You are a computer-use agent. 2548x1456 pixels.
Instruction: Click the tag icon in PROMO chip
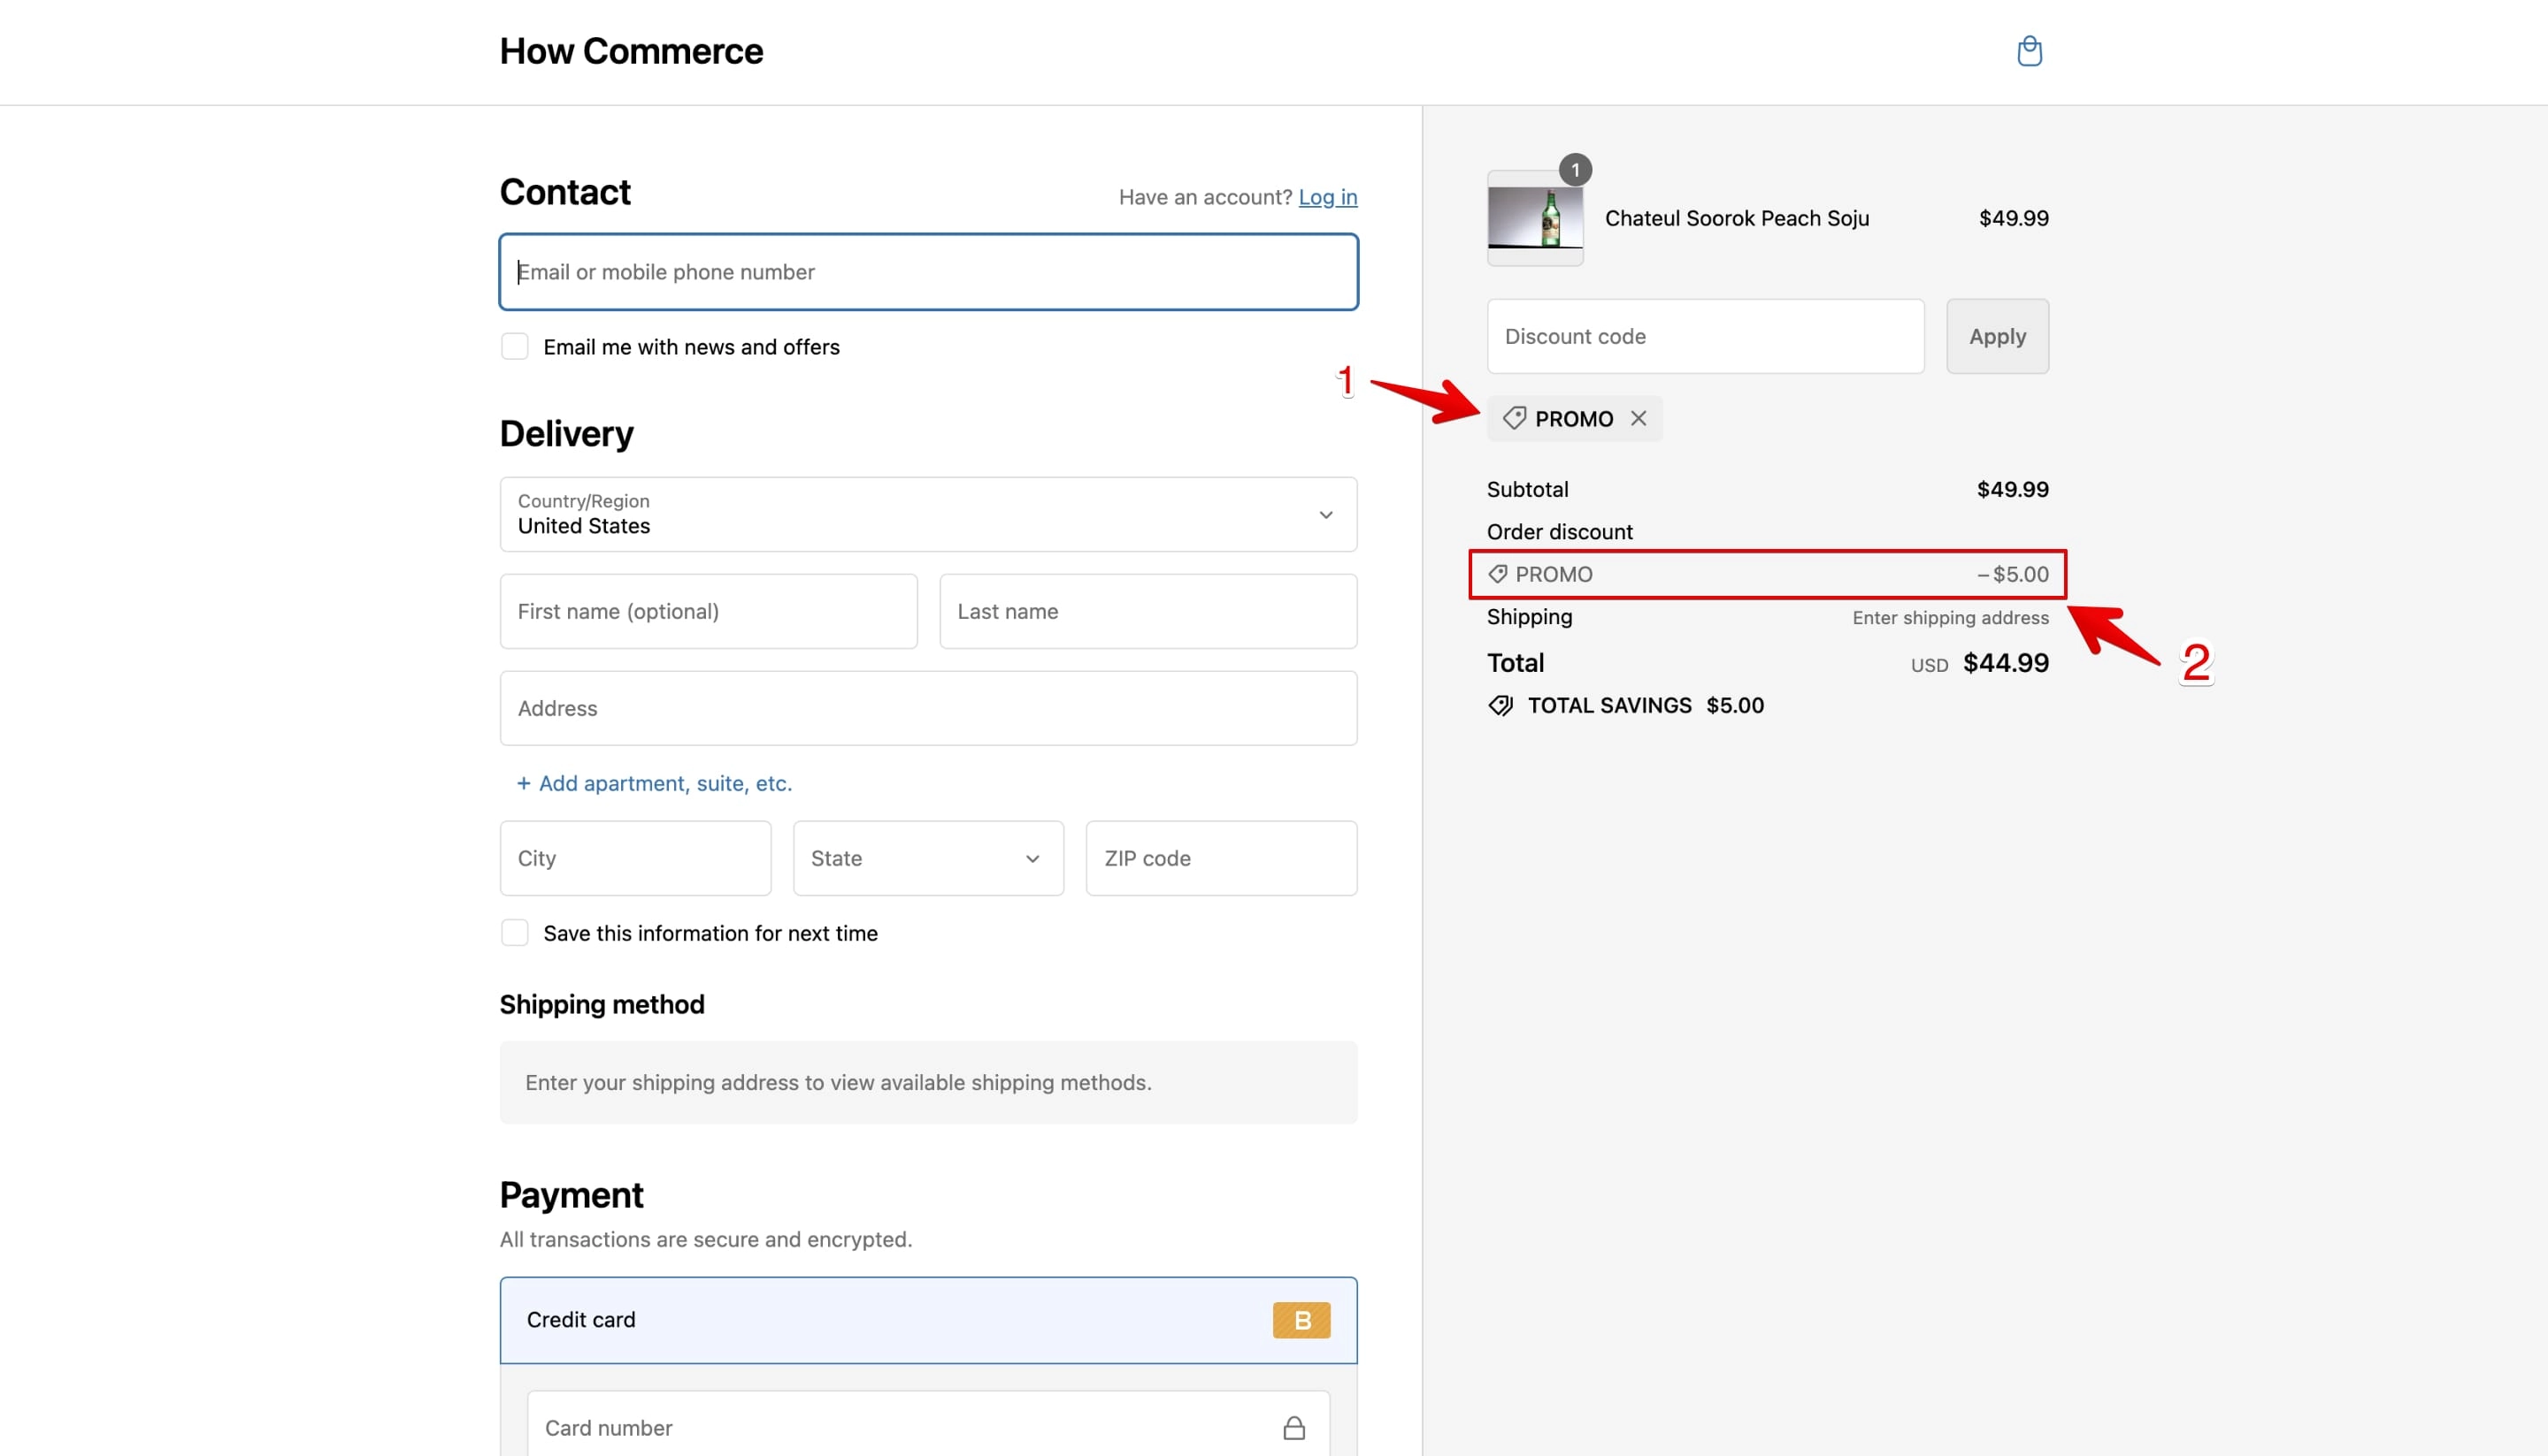tap(1514, 418)
